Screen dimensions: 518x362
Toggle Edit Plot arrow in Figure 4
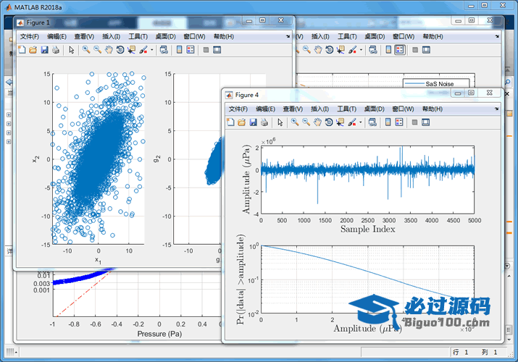coord(280,122)
